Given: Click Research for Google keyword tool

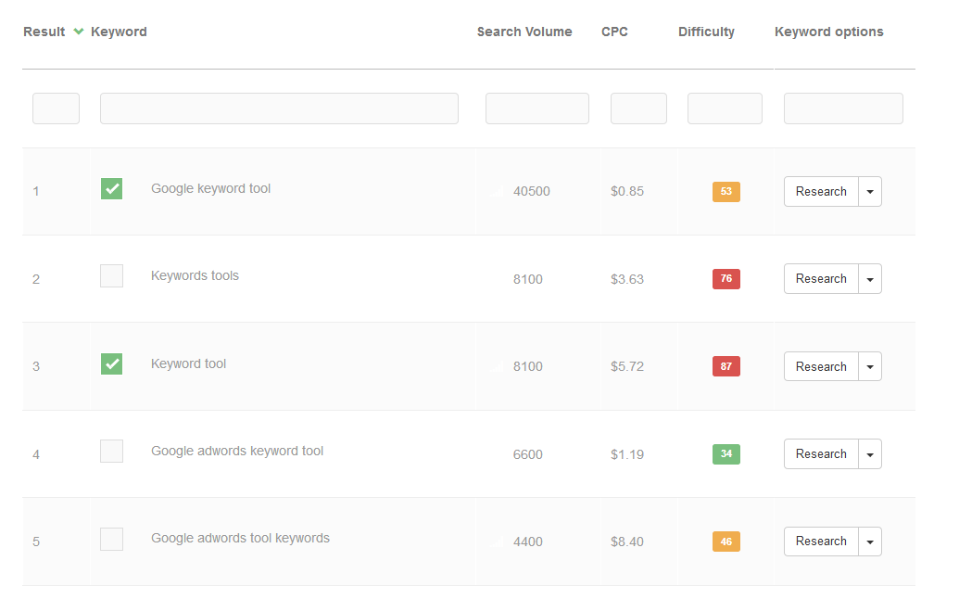Looking at the screenshot, I should click(821, 192).
